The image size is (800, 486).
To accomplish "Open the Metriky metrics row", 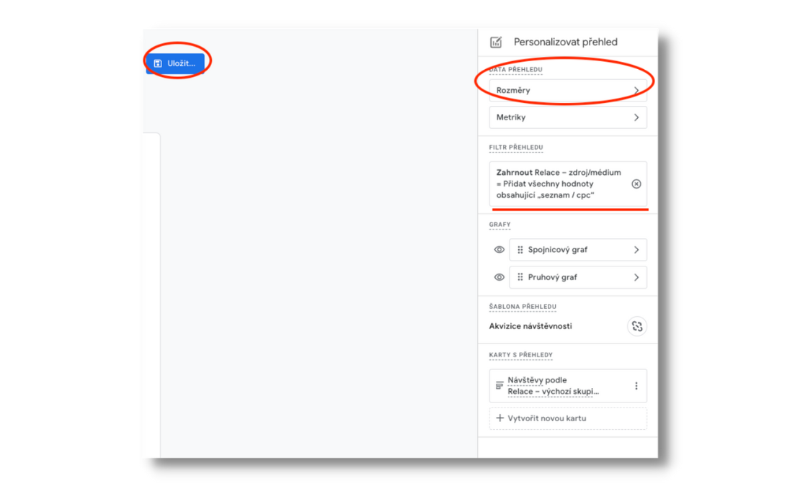I will click(568, 117).
